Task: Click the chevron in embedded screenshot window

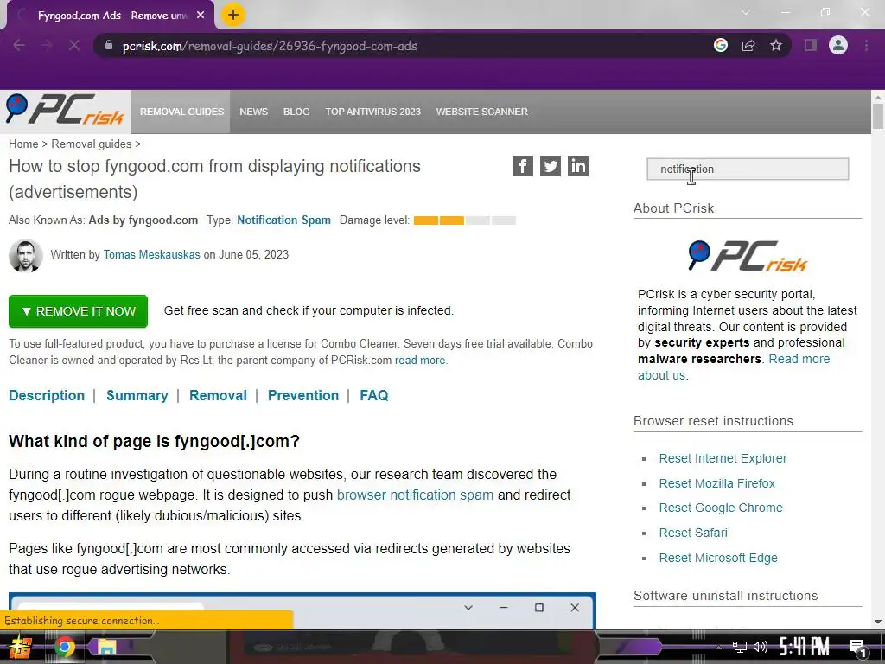Action: (468, 608)
